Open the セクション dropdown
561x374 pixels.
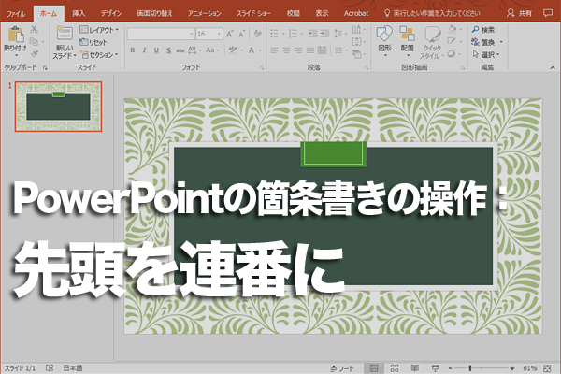(x=99, y=55)
